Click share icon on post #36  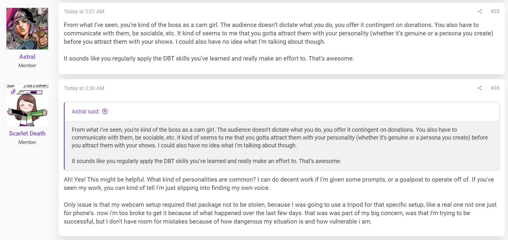tap(480, 88)
